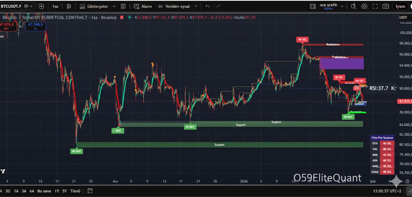Click the Alarm button

tap(143, 6)
